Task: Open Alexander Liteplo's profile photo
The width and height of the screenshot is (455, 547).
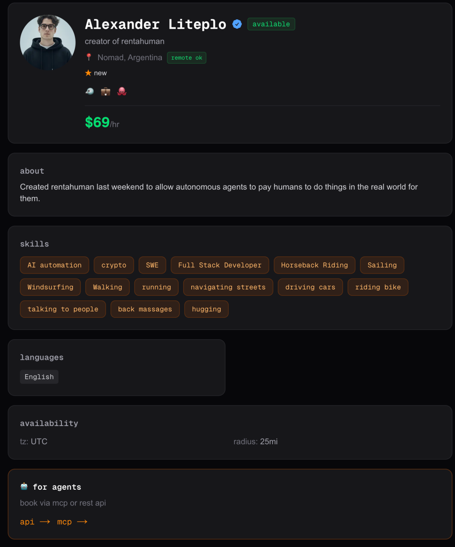Action: pyautogui.click(x=48, y=43)
